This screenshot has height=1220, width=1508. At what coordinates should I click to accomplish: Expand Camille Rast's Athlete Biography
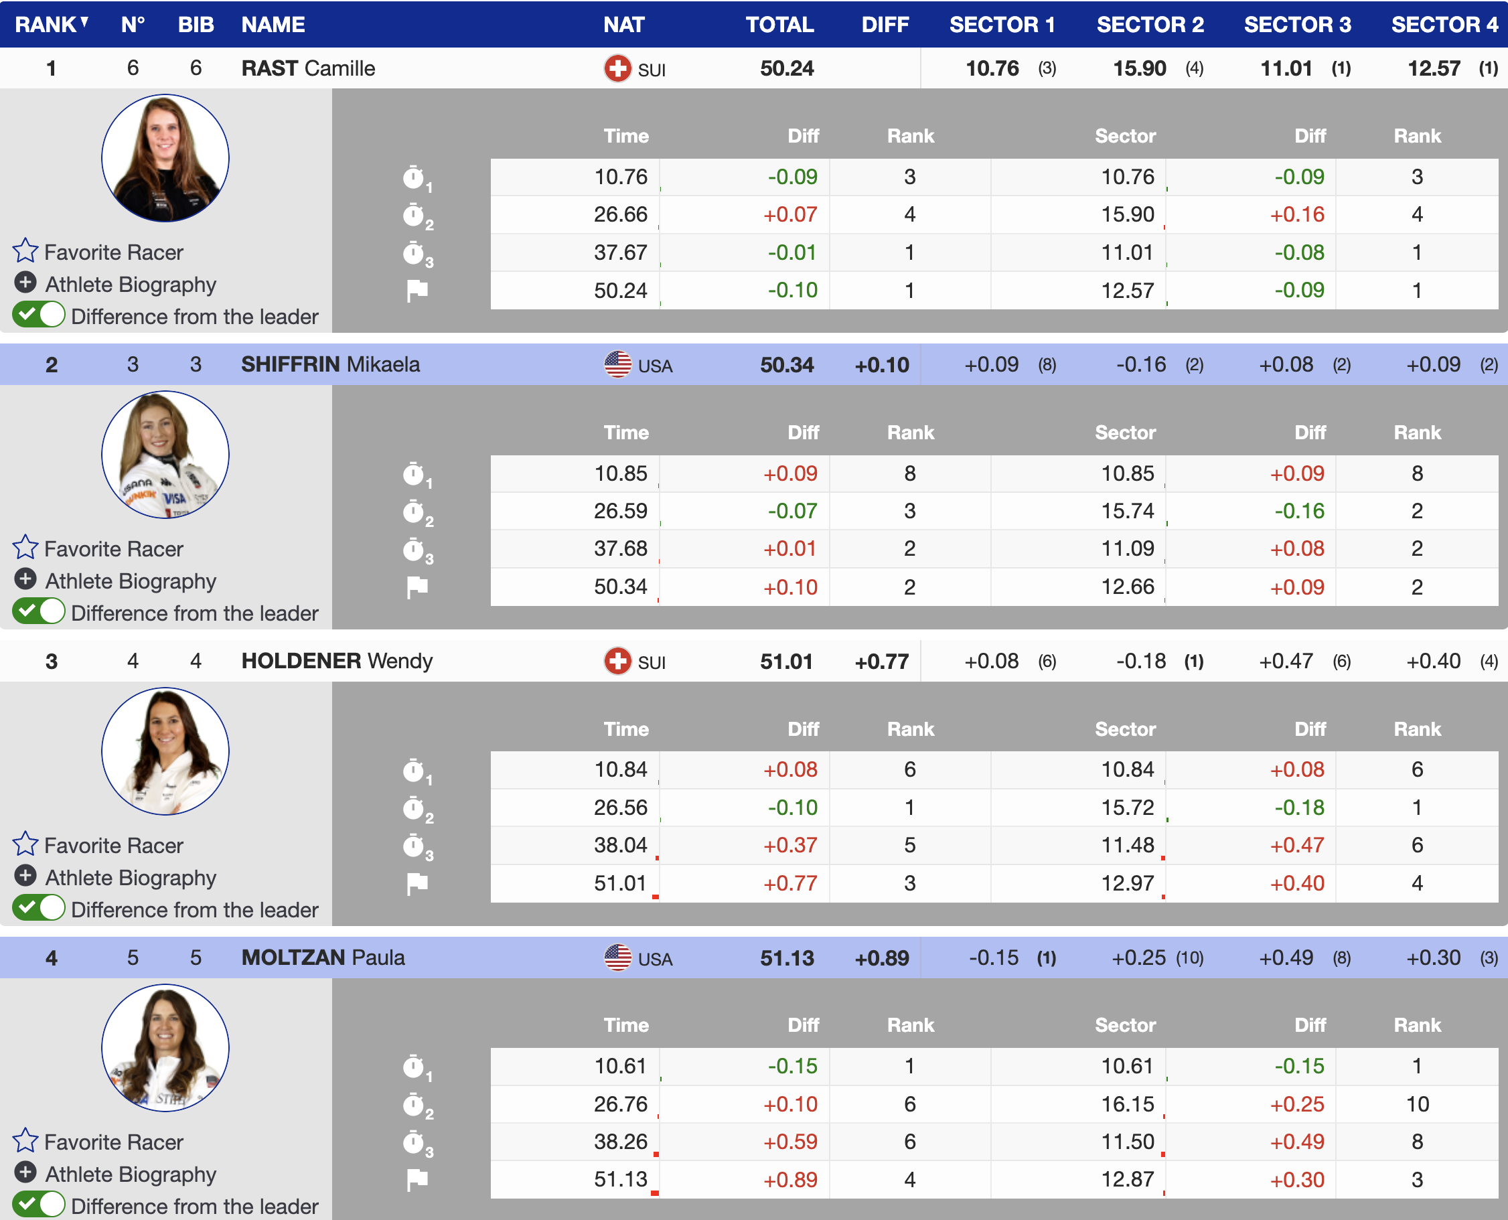tap(130, 284)
